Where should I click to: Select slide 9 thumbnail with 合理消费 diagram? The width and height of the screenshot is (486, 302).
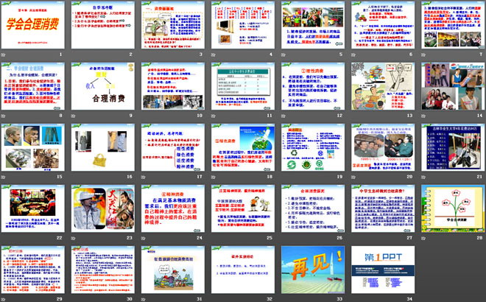click(103, 86)
